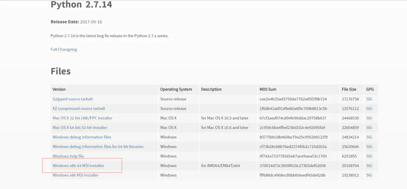Download the Windows help file

coord(68,156)
